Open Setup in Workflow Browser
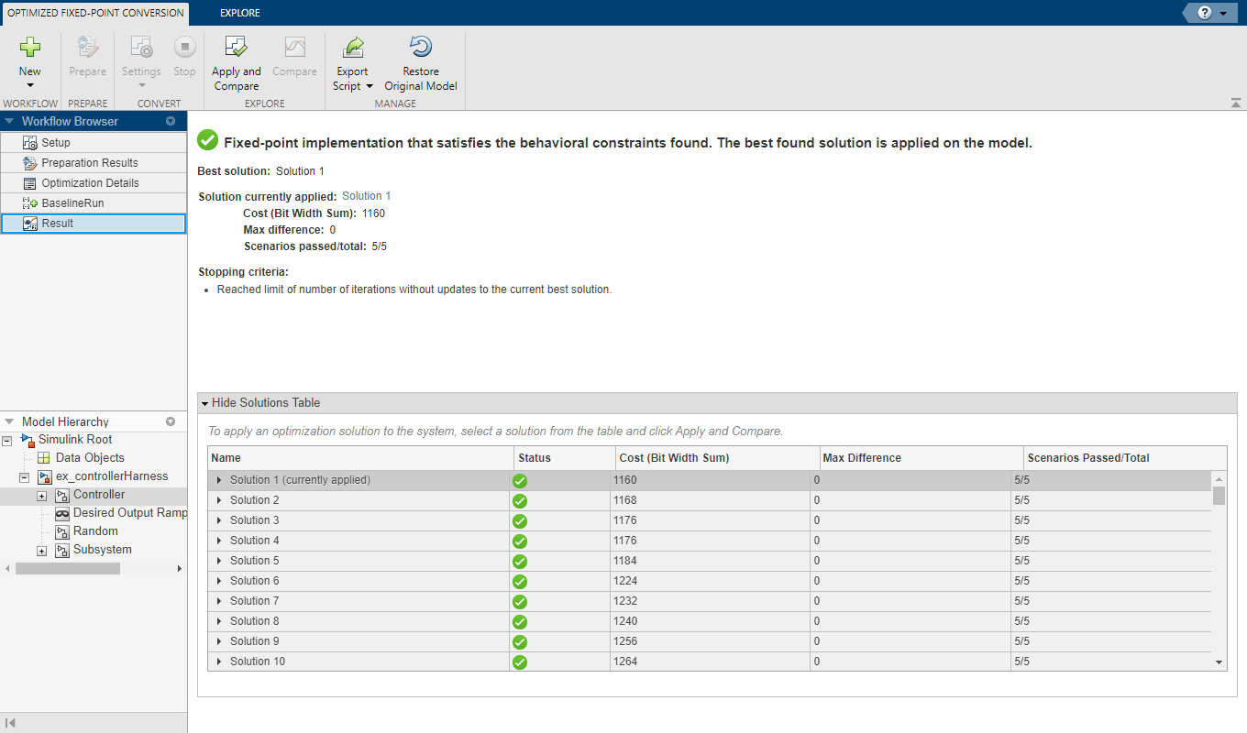 (x=56, y=143)
